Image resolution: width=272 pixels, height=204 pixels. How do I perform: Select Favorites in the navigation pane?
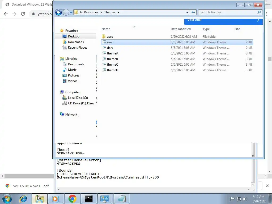[71, 31]
